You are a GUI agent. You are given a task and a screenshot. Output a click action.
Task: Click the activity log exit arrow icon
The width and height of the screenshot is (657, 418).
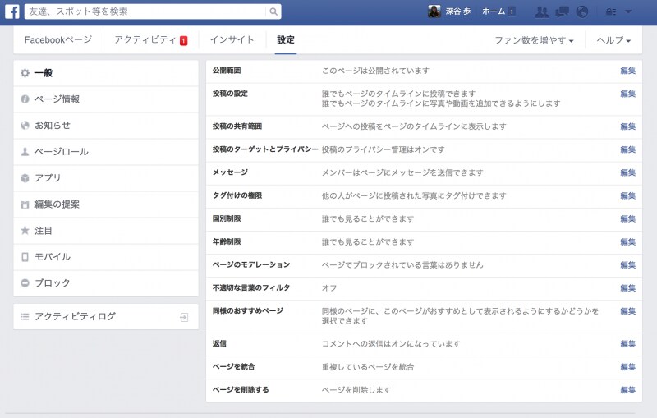coord(184,317)
